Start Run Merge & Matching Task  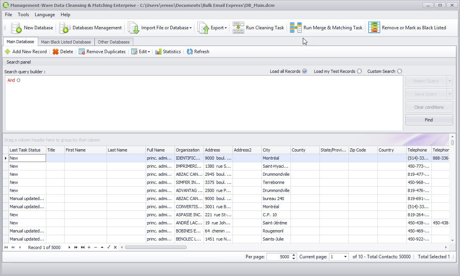tap(326, 28)
